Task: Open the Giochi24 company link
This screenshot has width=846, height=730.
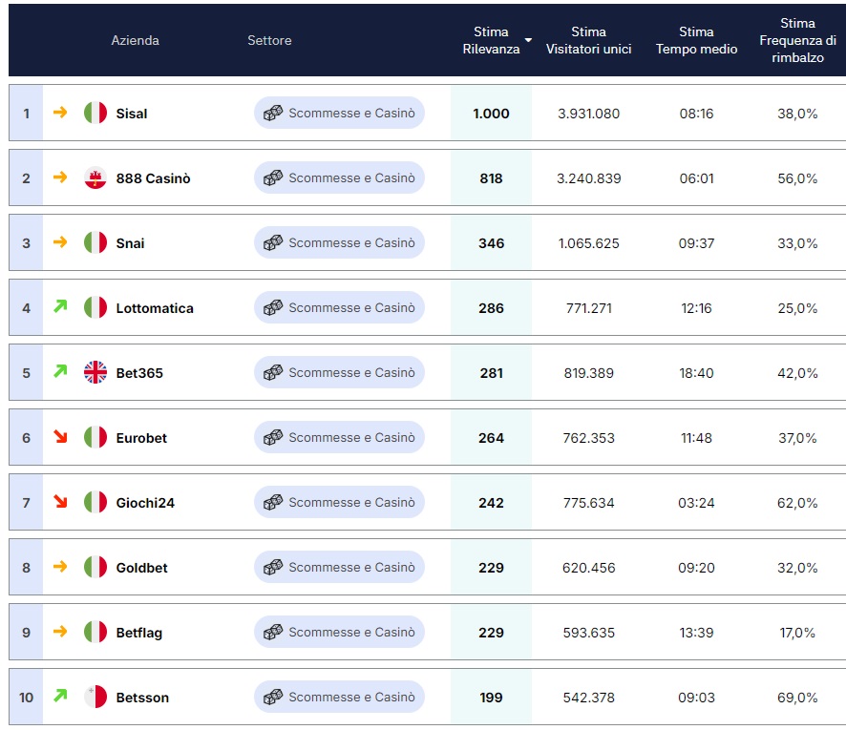Action: click(x=145, y=503)
